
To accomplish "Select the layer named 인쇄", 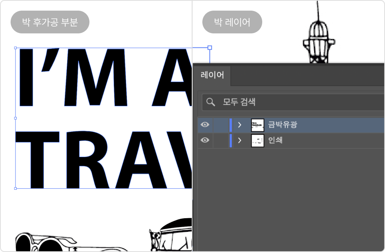I will point(275,140).
